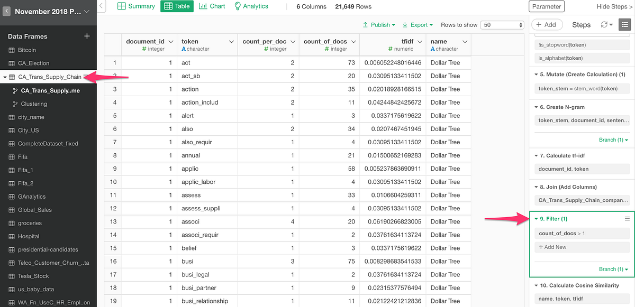Click the hamburger icon on the Filter step
This screenshot has height=307, width=635.
[626, 218]
